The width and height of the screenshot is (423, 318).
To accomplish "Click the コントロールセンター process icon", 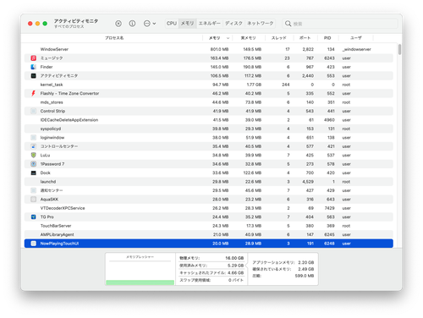I will point(34,146).
